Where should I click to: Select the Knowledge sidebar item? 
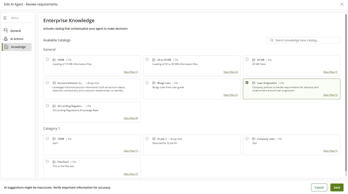pyautogui.click(x=17, y=47)
